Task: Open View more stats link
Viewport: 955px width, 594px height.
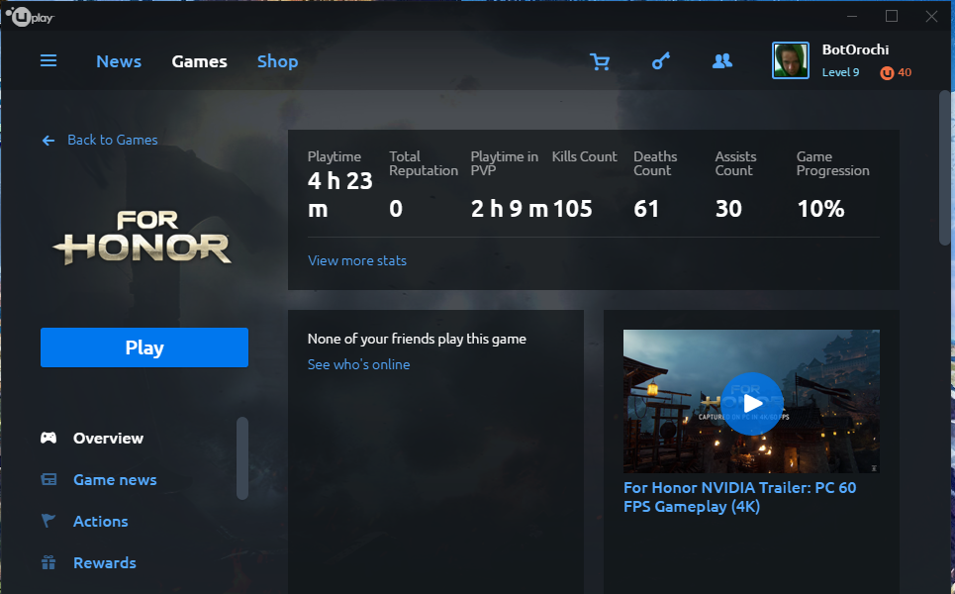Action: coord(357,260)
